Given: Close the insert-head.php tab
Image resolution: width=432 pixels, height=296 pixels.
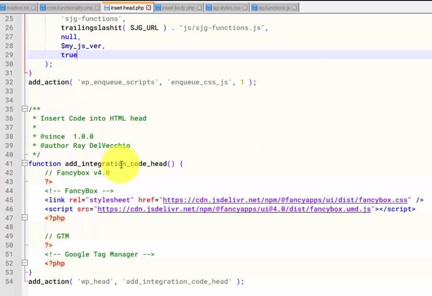Looking at the screenshot, I should (148, 8).
